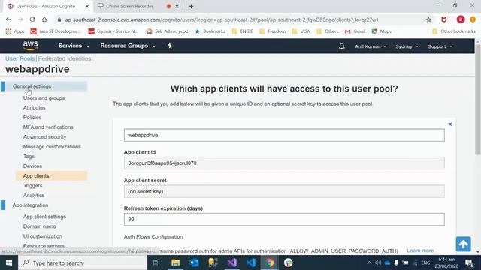The image size is (481, 270).
Task: Open the pin shortcuts icon in AWS bar
Action: tap(170, 46)
